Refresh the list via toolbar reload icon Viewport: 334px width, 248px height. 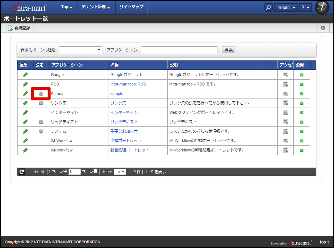point(323,28)
